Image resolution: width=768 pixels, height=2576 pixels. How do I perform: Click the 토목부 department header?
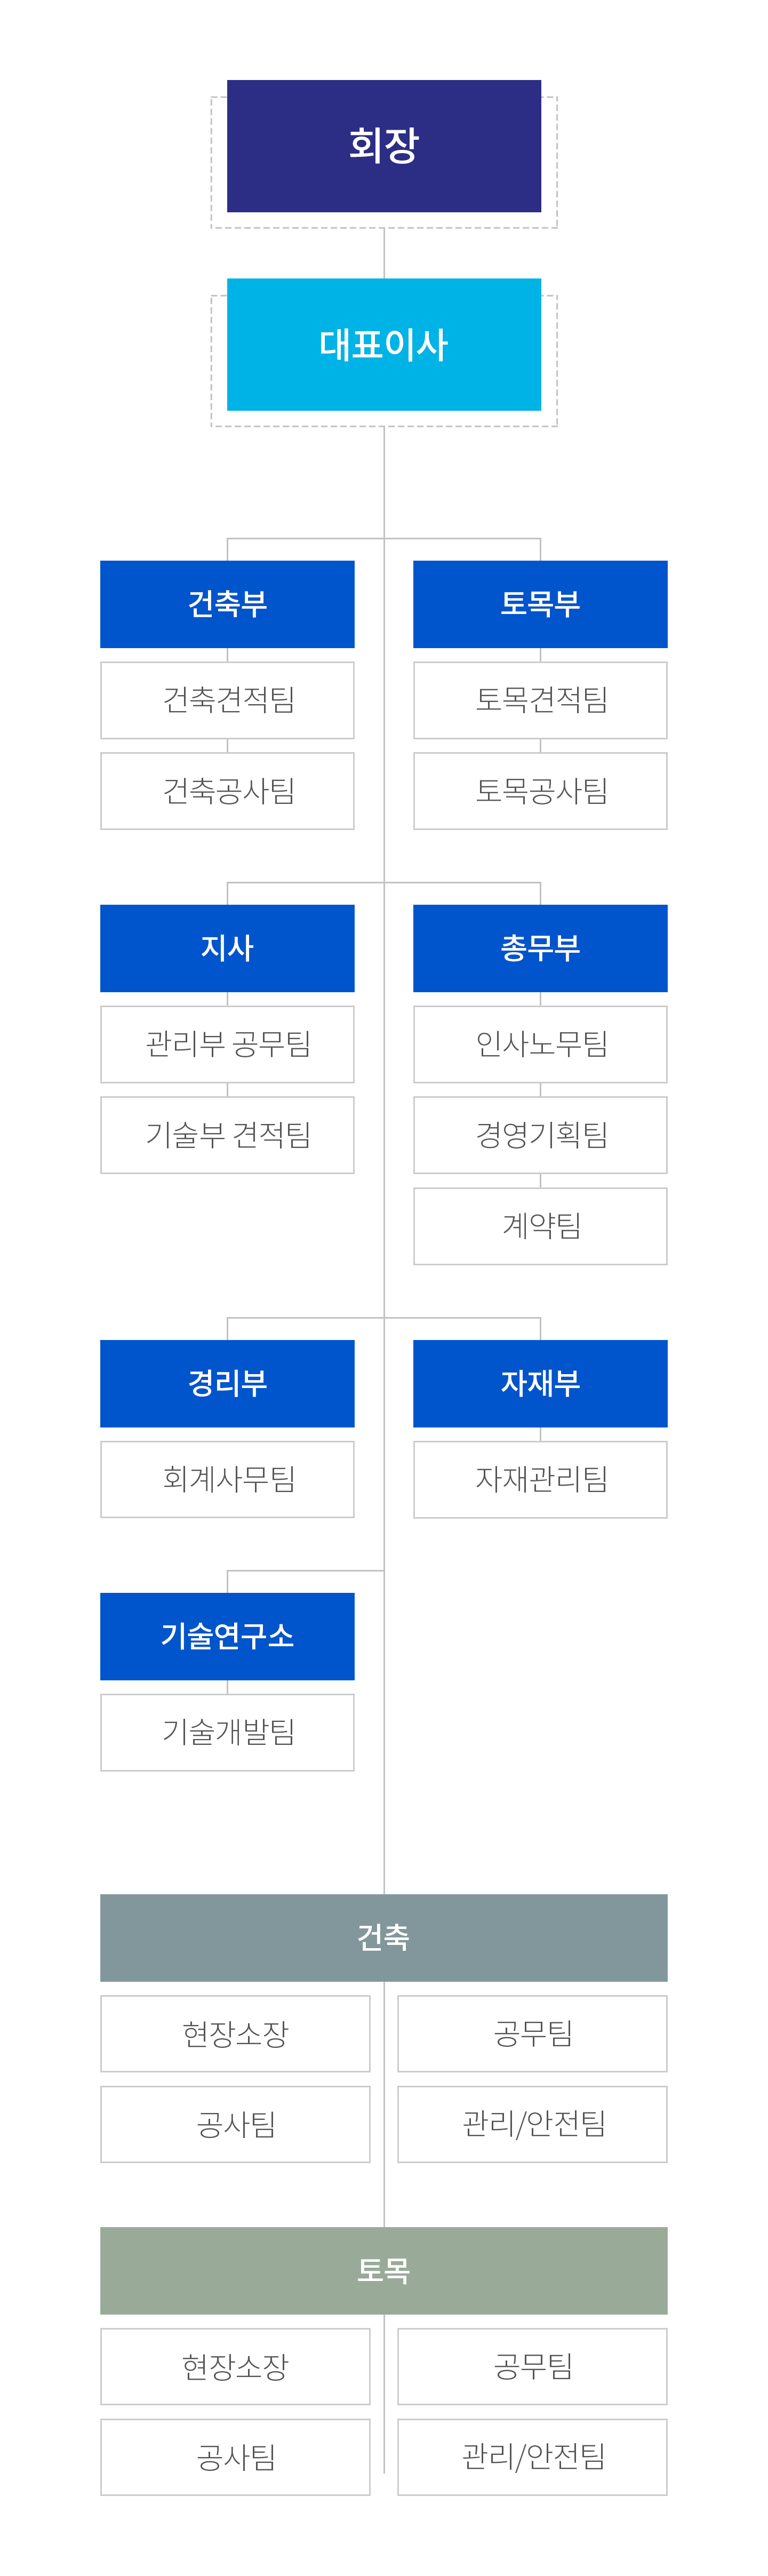pos(540,604)
